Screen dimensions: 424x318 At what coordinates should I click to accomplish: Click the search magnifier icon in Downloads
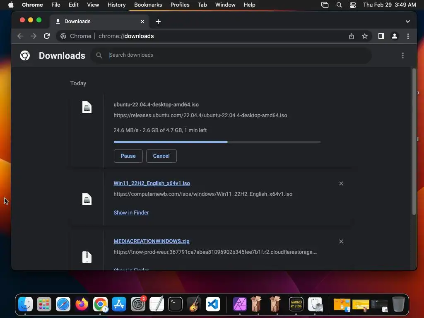coord(99,55)
